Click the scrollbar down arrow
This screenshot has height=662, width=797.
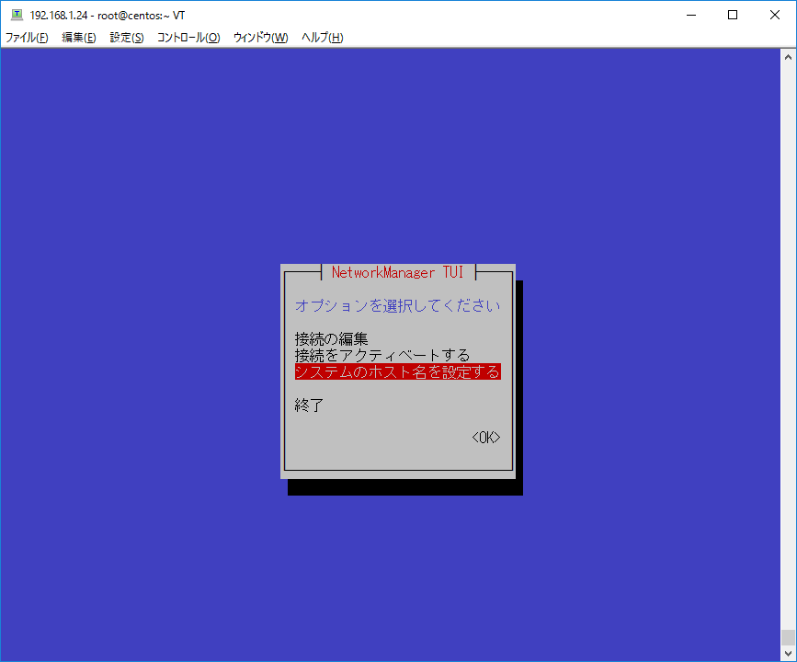pos(789,654)
